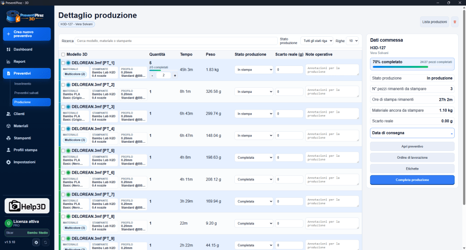Screen dimensions: 466x250
Task: Click the Ordine di lavorazione button
Action: [x=412, y=157]
